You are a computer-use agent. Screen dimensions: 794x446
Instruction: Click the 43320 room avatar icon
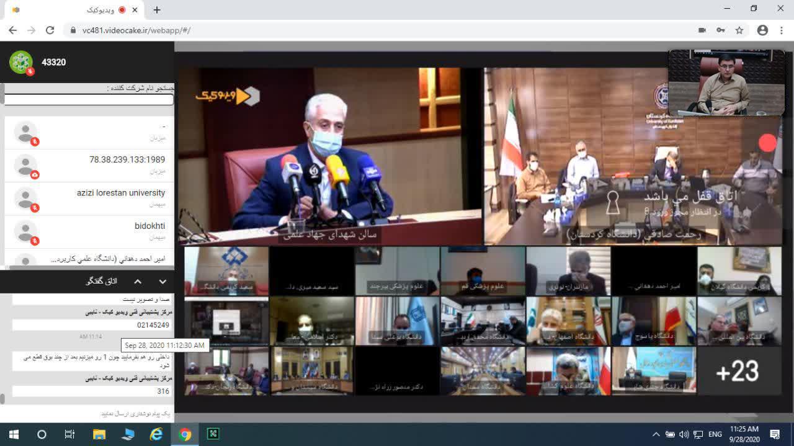click(21, 62)
